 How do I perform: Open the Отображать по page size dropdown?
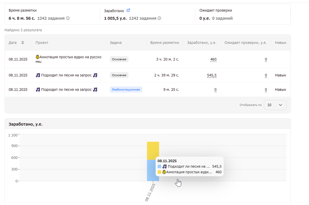(275, 105)
